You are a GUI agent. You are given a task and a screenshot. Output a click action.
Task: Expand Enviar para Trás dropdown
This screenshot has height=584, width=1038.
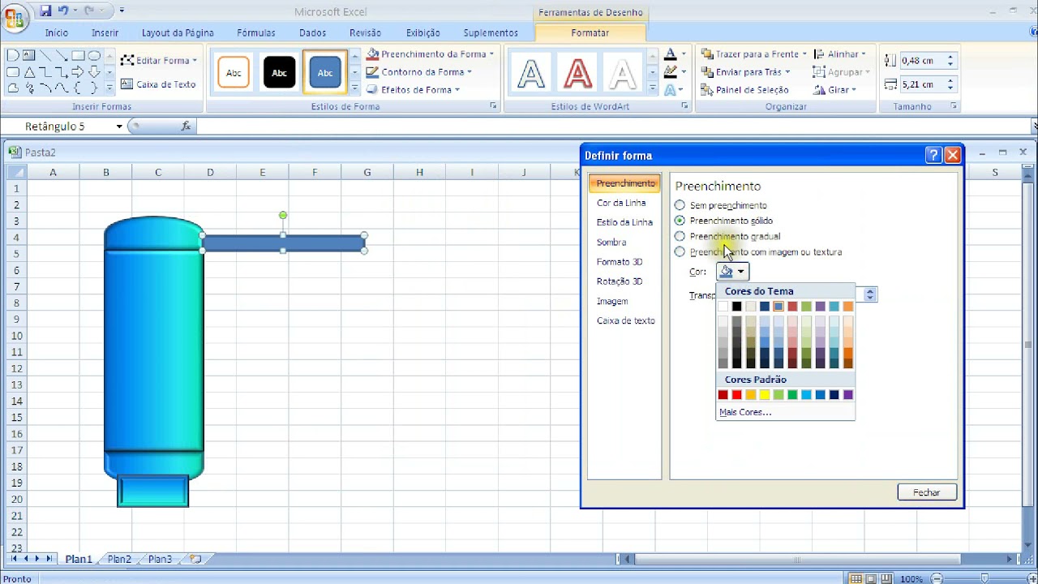pos(787,72)
